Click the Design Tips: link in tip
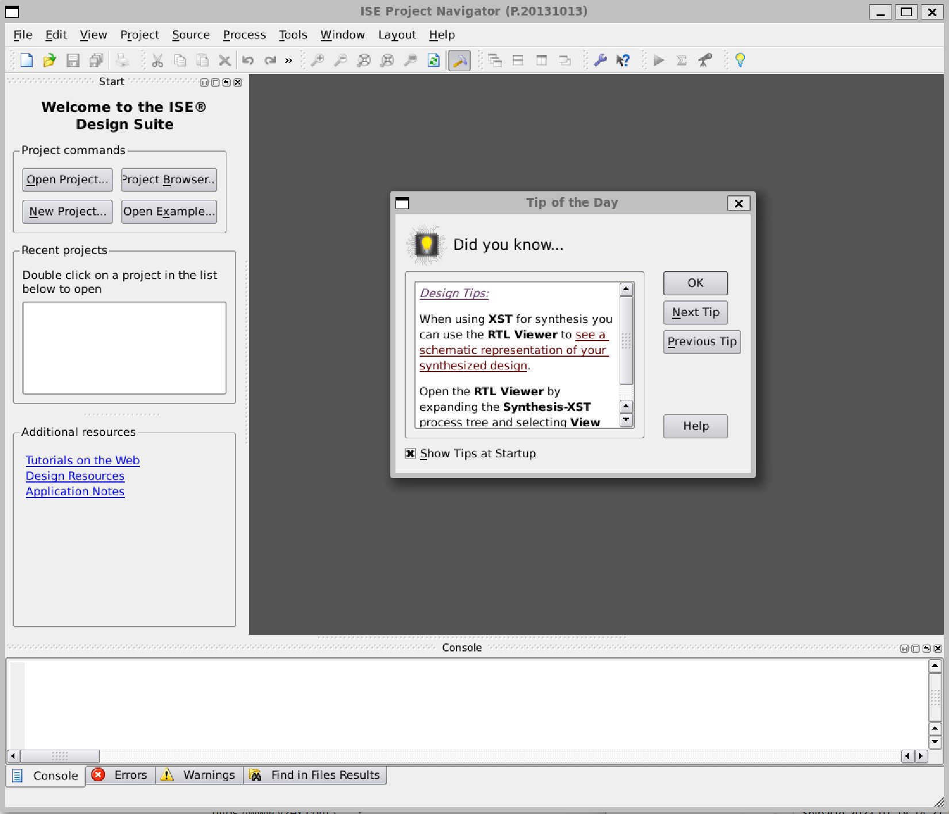Viewport: 949px width, 814px height. coord(454,293)
